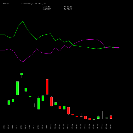Click the '03 Aug' date axis label
This screenshot has height=133, width=133.
(51, 127)
